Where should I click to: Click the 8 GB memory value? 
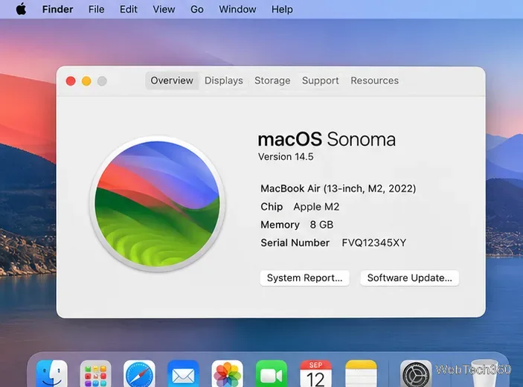pos(321,225)
